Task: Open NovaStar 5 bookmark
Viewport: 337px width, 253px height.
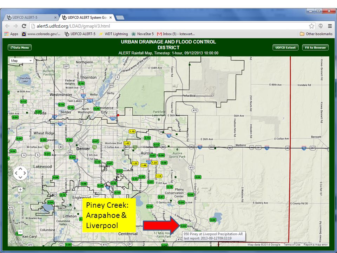Action: [143, 34]
